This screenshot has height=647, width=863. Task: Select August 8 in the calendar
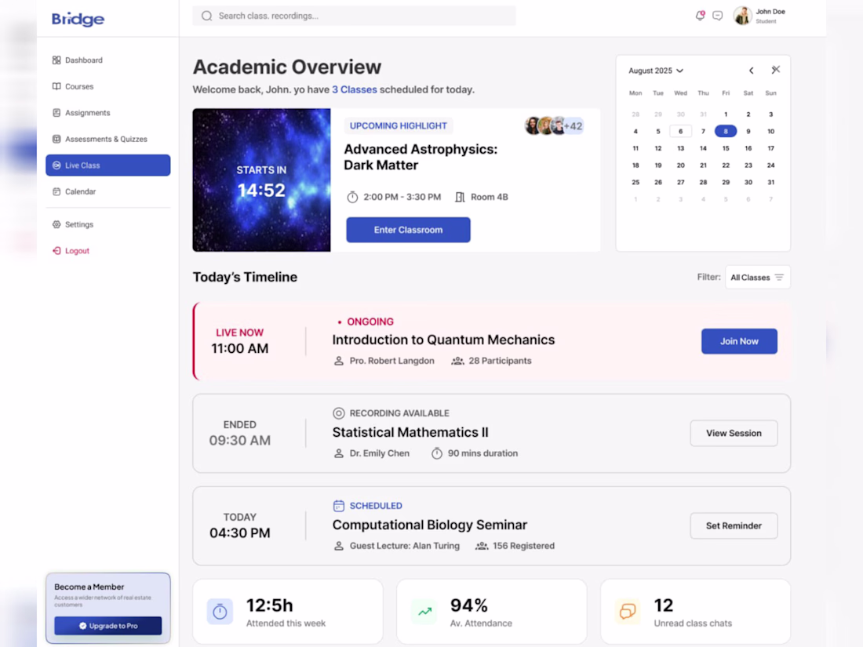point(726,132)
